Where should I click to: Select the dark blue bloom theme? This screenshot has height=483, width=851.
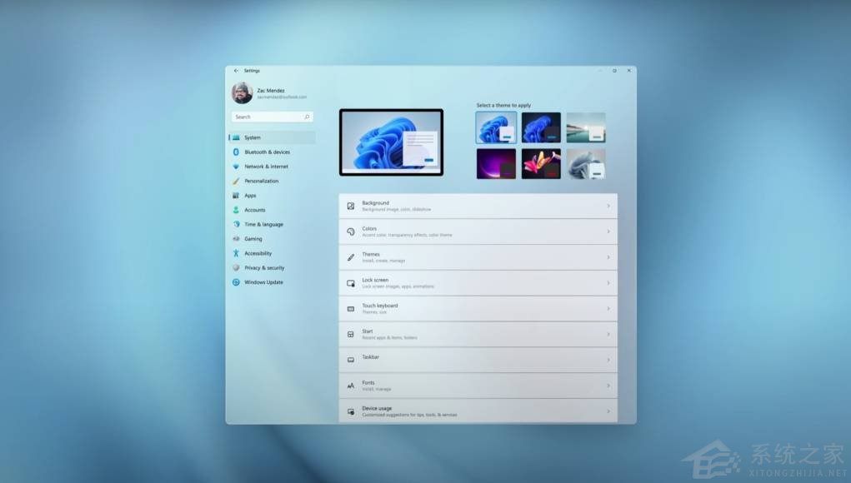pos(541,127)
